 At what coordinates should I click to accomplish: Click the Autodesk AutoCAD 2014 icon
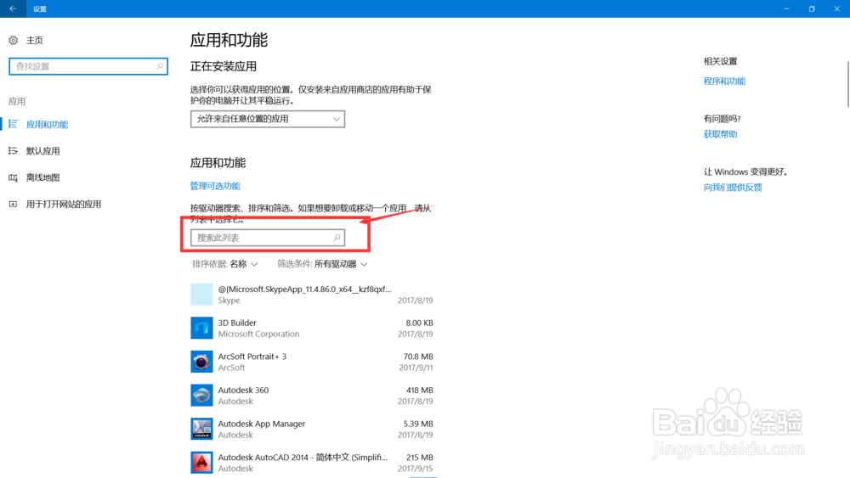201,463
